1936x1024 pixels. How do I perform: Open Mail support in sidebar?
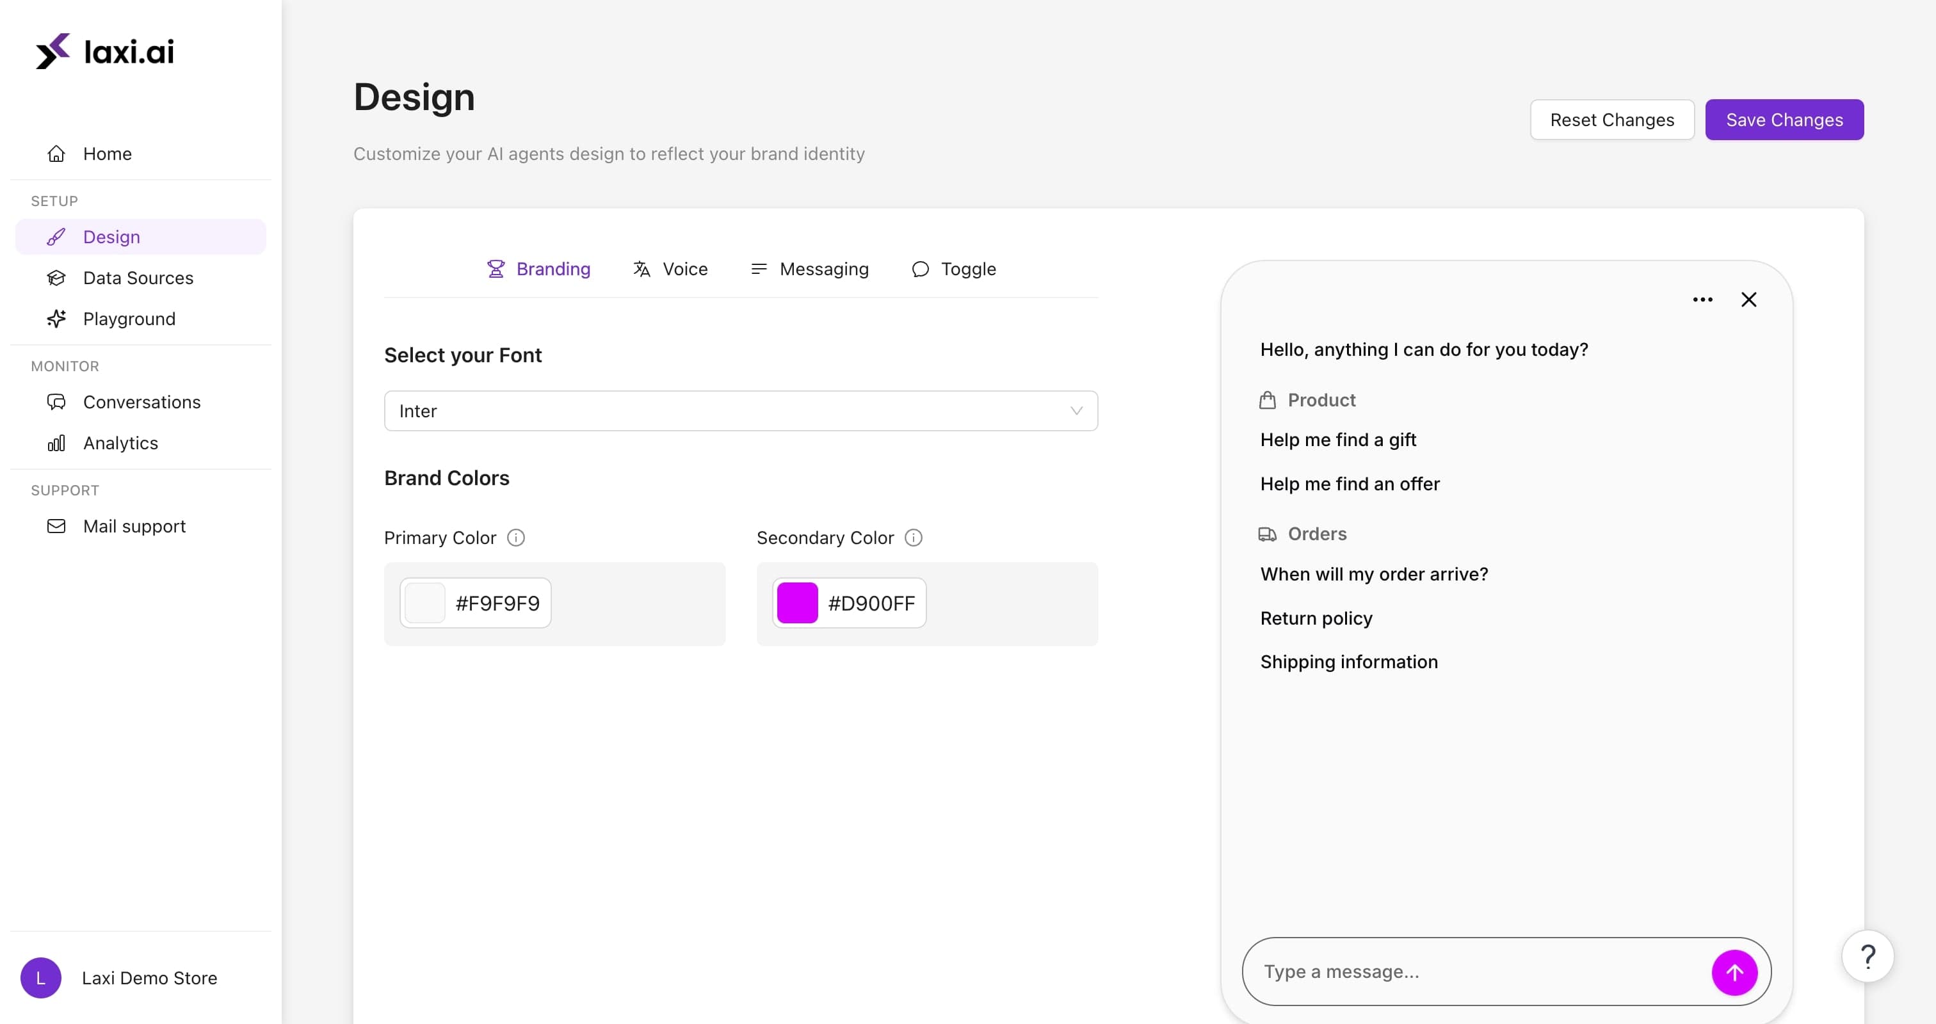coord(141,526)
